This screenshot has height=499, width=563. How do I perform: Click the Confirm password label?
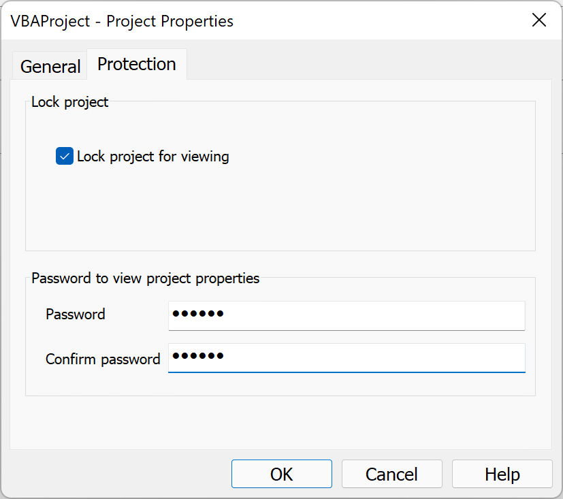tap(102, 359)
